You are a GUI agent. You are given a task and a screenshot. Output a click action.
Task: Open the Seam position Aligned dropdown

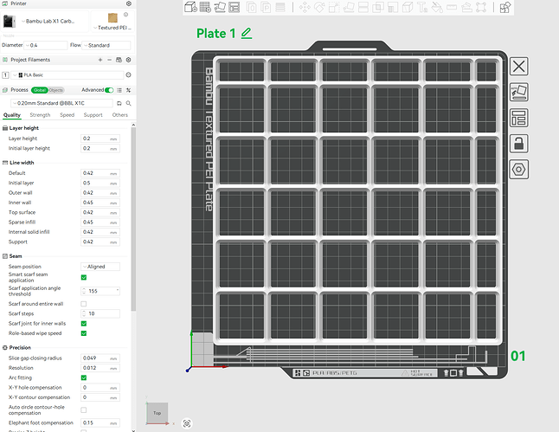tap(100, 267)
